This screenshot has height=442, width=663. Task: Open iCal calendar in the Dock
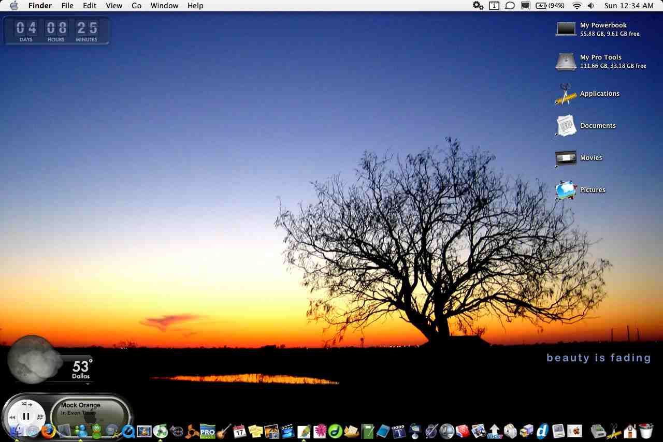pos(239,431)
